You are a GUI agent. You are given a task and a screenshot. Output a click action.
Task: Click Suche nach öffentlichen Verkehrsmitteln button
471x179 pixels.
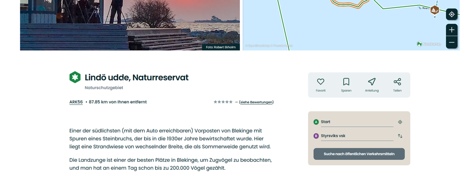tap(359, 154)
